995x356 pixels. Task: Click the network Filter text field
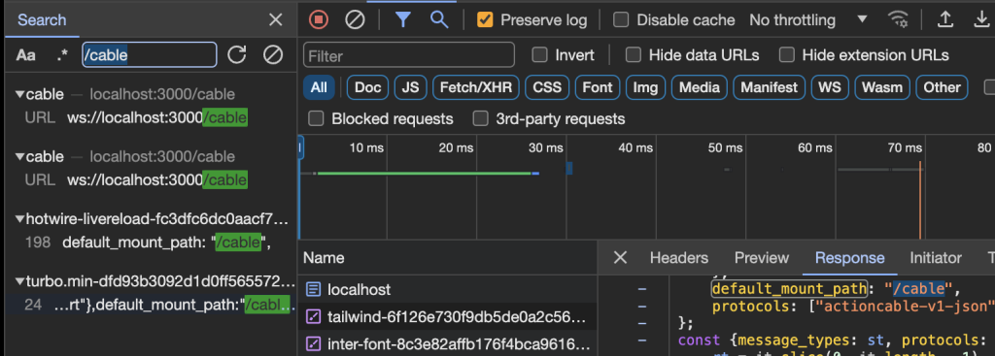pos(409,55)
